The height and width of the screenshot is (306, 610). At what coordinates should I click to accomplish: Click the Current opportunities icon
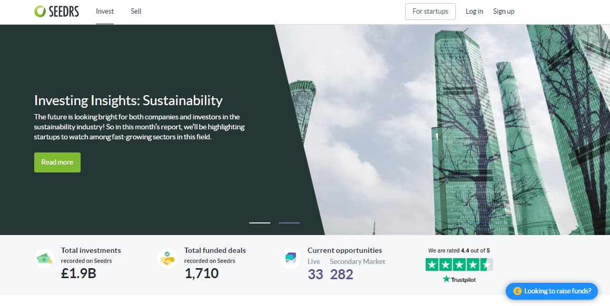(291, 259)
